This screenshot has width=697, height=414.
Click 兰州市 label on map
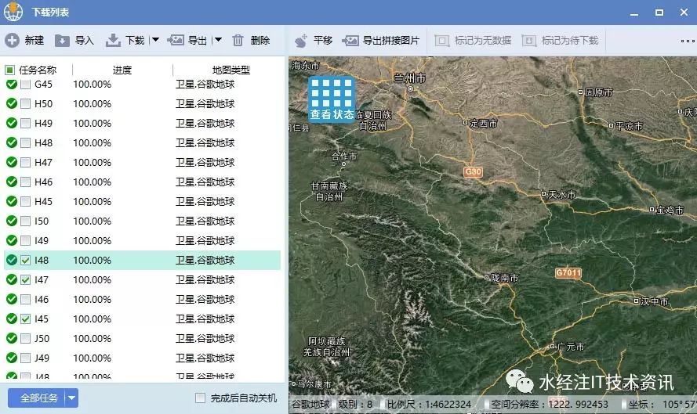coord(410,78)
